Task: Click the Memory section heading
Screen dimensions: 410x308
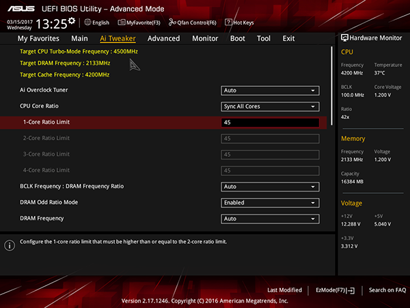Action: point(353,139)
